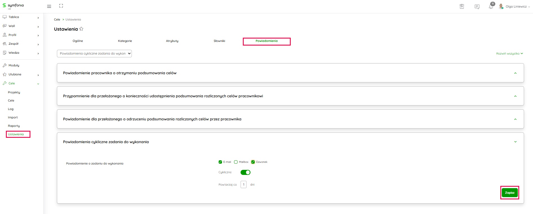
Task: Switch to the Słowniki tab
Action: [219, 41]
